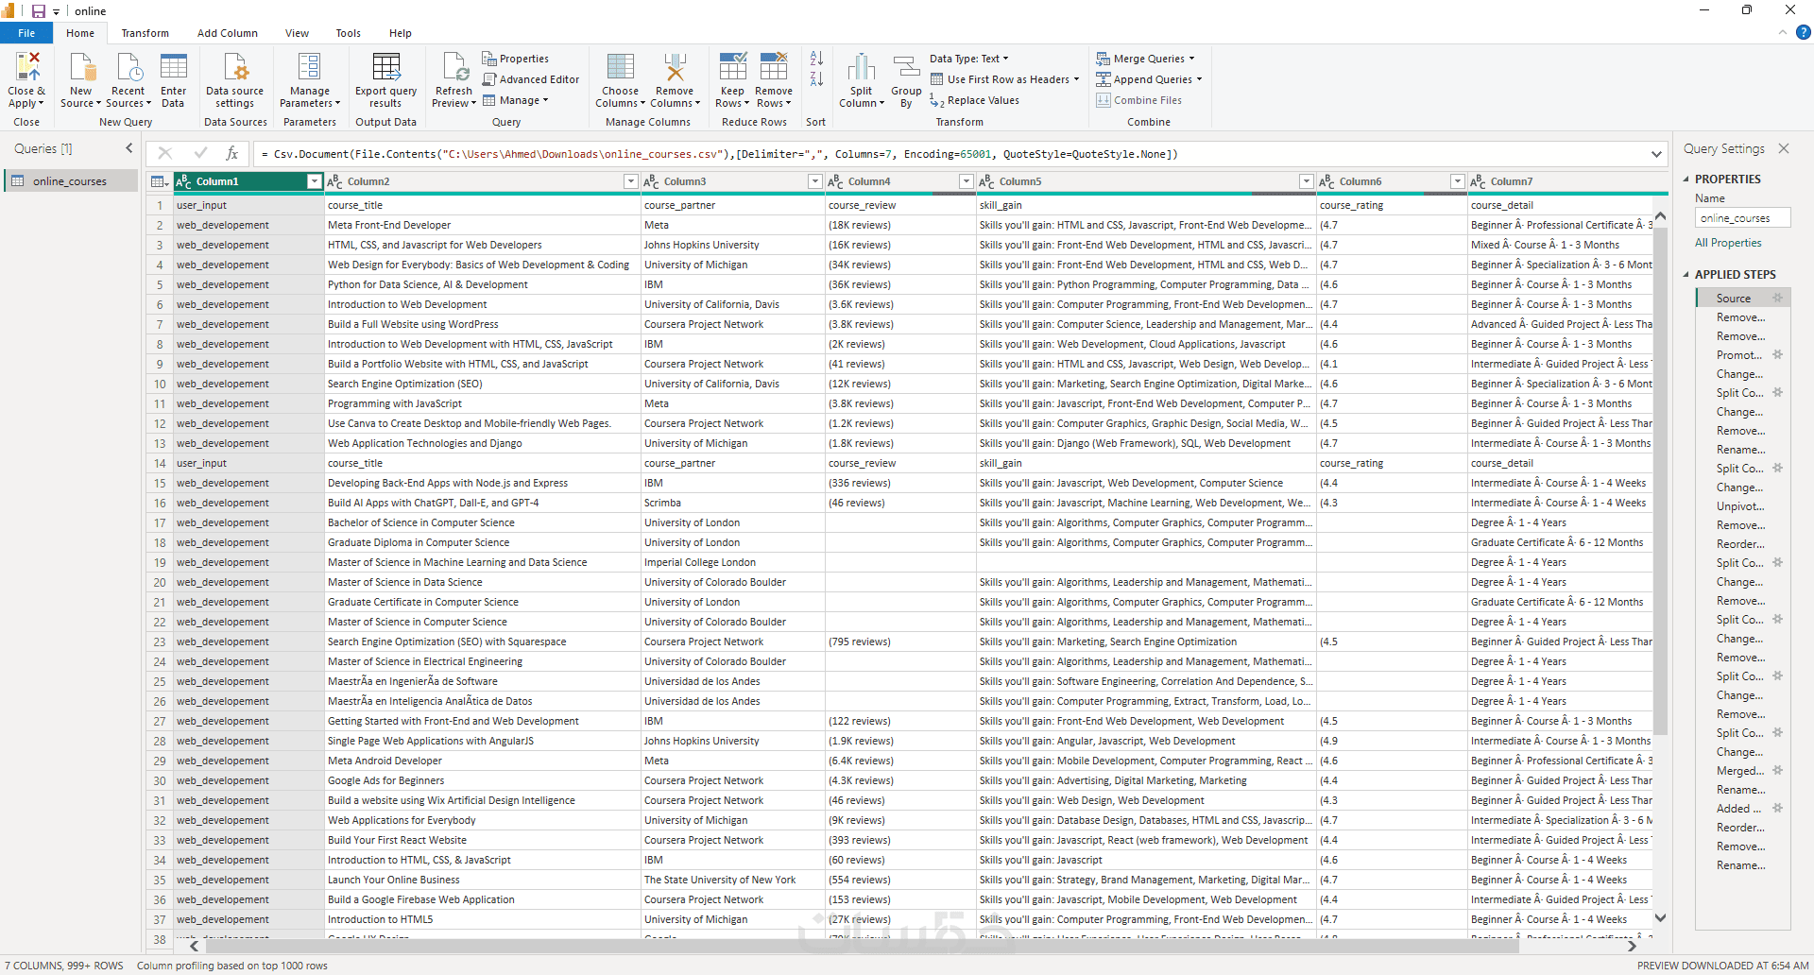The image size is (1814, 975).
Task: Open the File menu
Action: pyautogui.click(x=26, y=33)
